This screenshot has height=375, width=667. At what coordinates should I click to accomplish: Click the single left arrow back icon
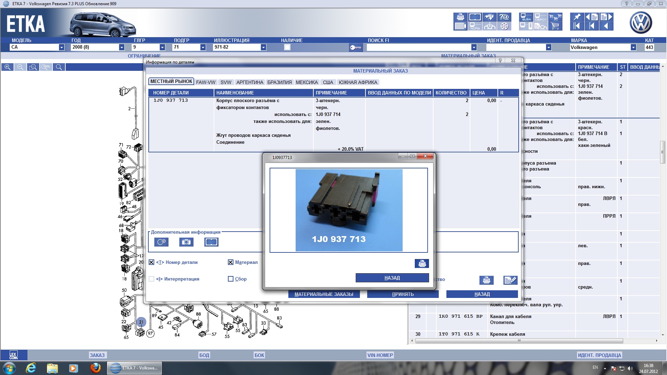pos(606,26)
